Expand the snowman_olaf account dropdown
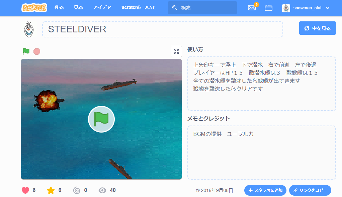The image size is (342, 197). coord(327,8)
